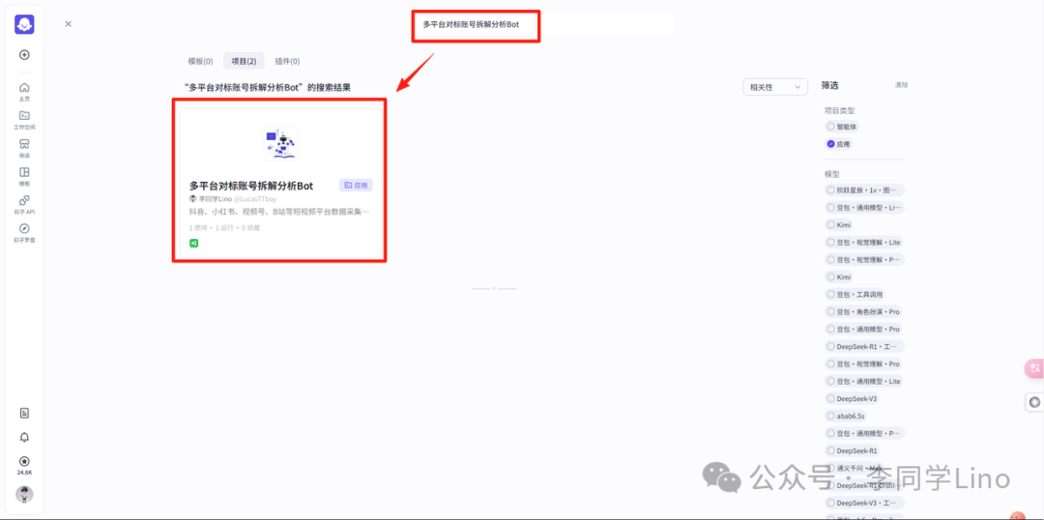Open 扣子罗盘 compass in the sidebar
The height and width of the screenshot is (520, 1044).
(24, 232)
